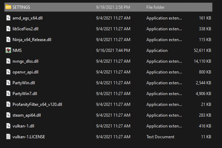Select the NMS application name
Screen dimensions: 222x148
tap(17, 50)
